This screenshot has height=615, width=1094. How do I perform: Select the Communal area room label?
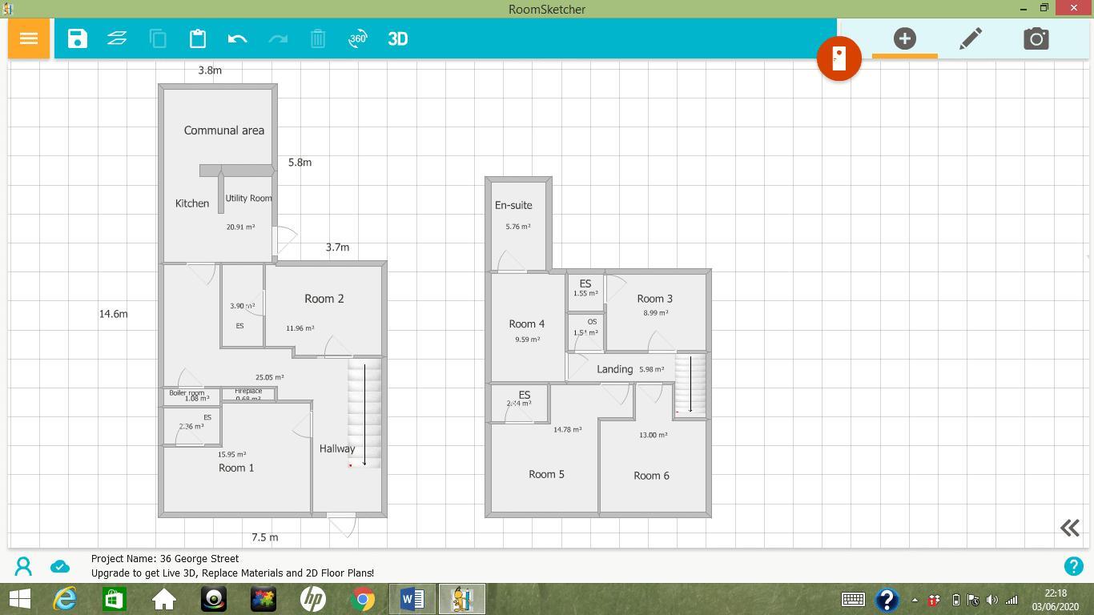[223, 131]
